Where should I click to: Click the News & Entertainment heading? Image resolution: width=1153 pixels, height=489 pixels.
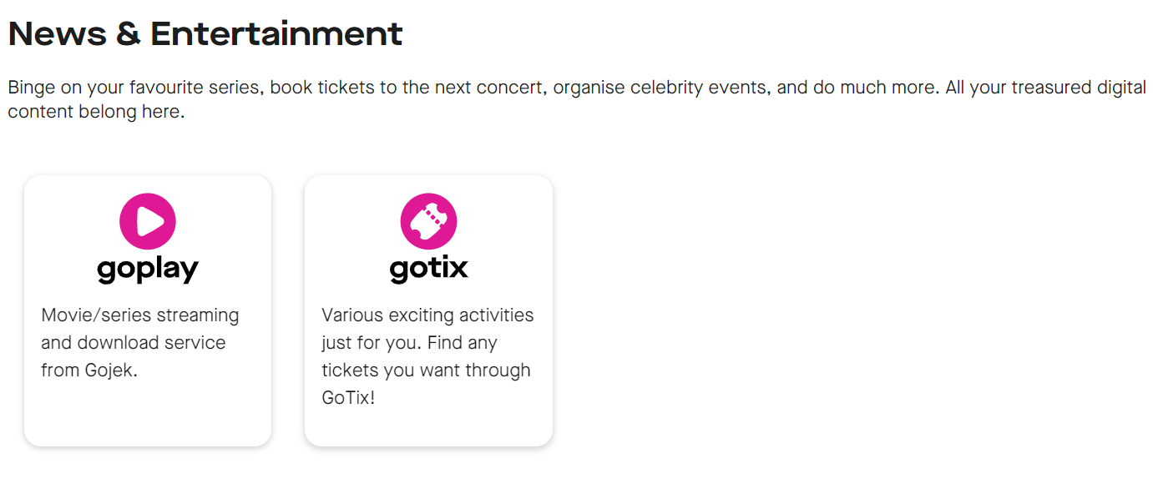pos(205,34)
